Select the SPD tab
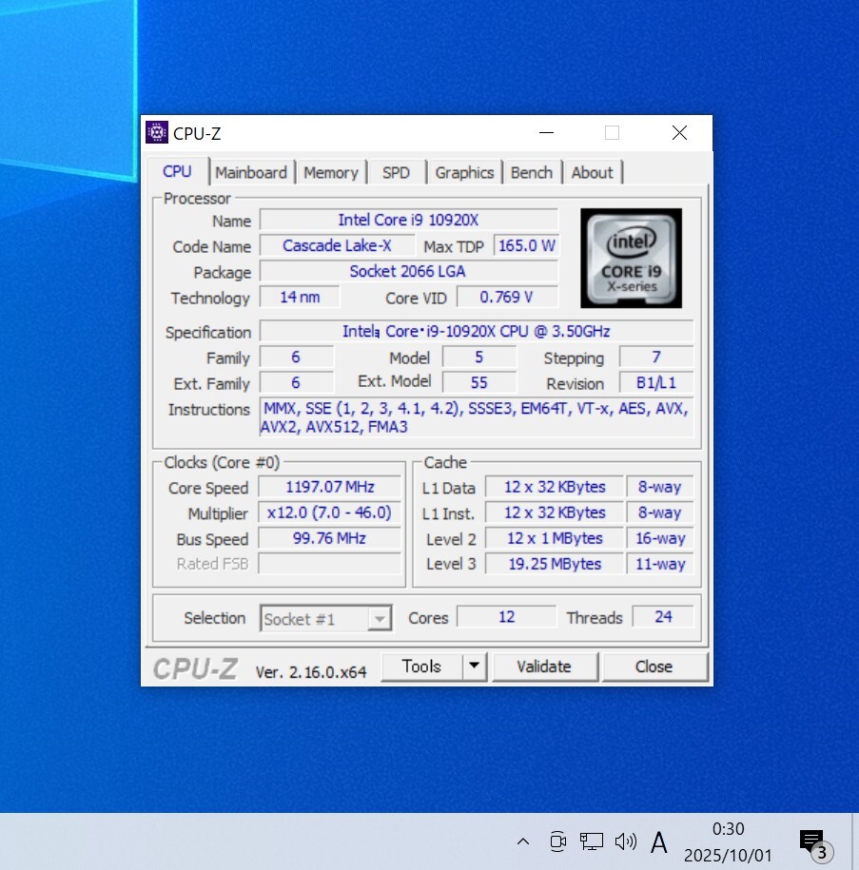 click(396, 172)
